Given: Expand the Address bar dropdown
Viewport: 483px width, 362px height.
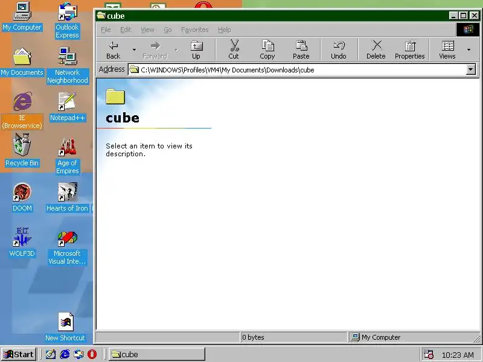Looking at the screenshot, I should 470,69.
